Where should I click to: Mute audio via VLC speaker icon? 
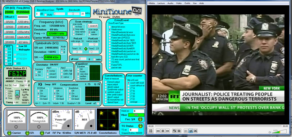(x=270, y=132)
